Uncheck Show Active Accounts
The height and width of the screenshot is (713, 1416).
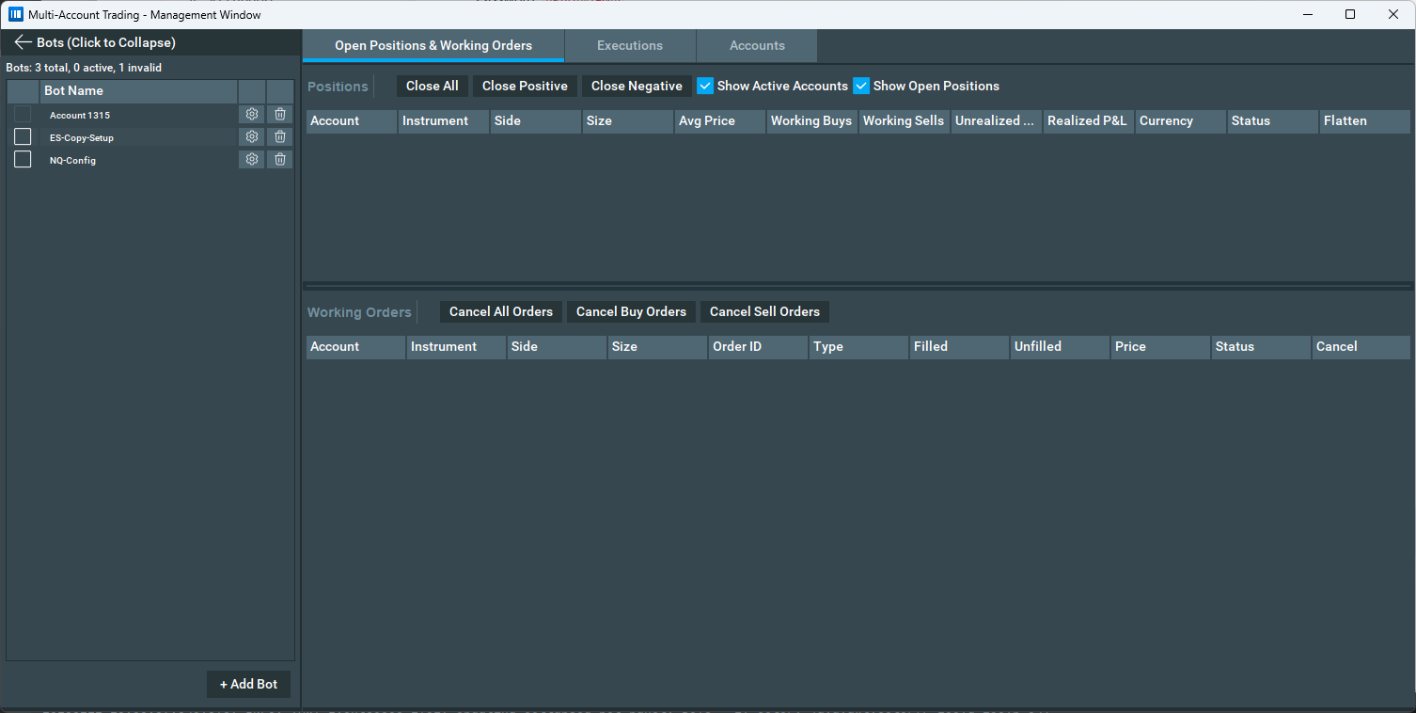pos(705,86)
